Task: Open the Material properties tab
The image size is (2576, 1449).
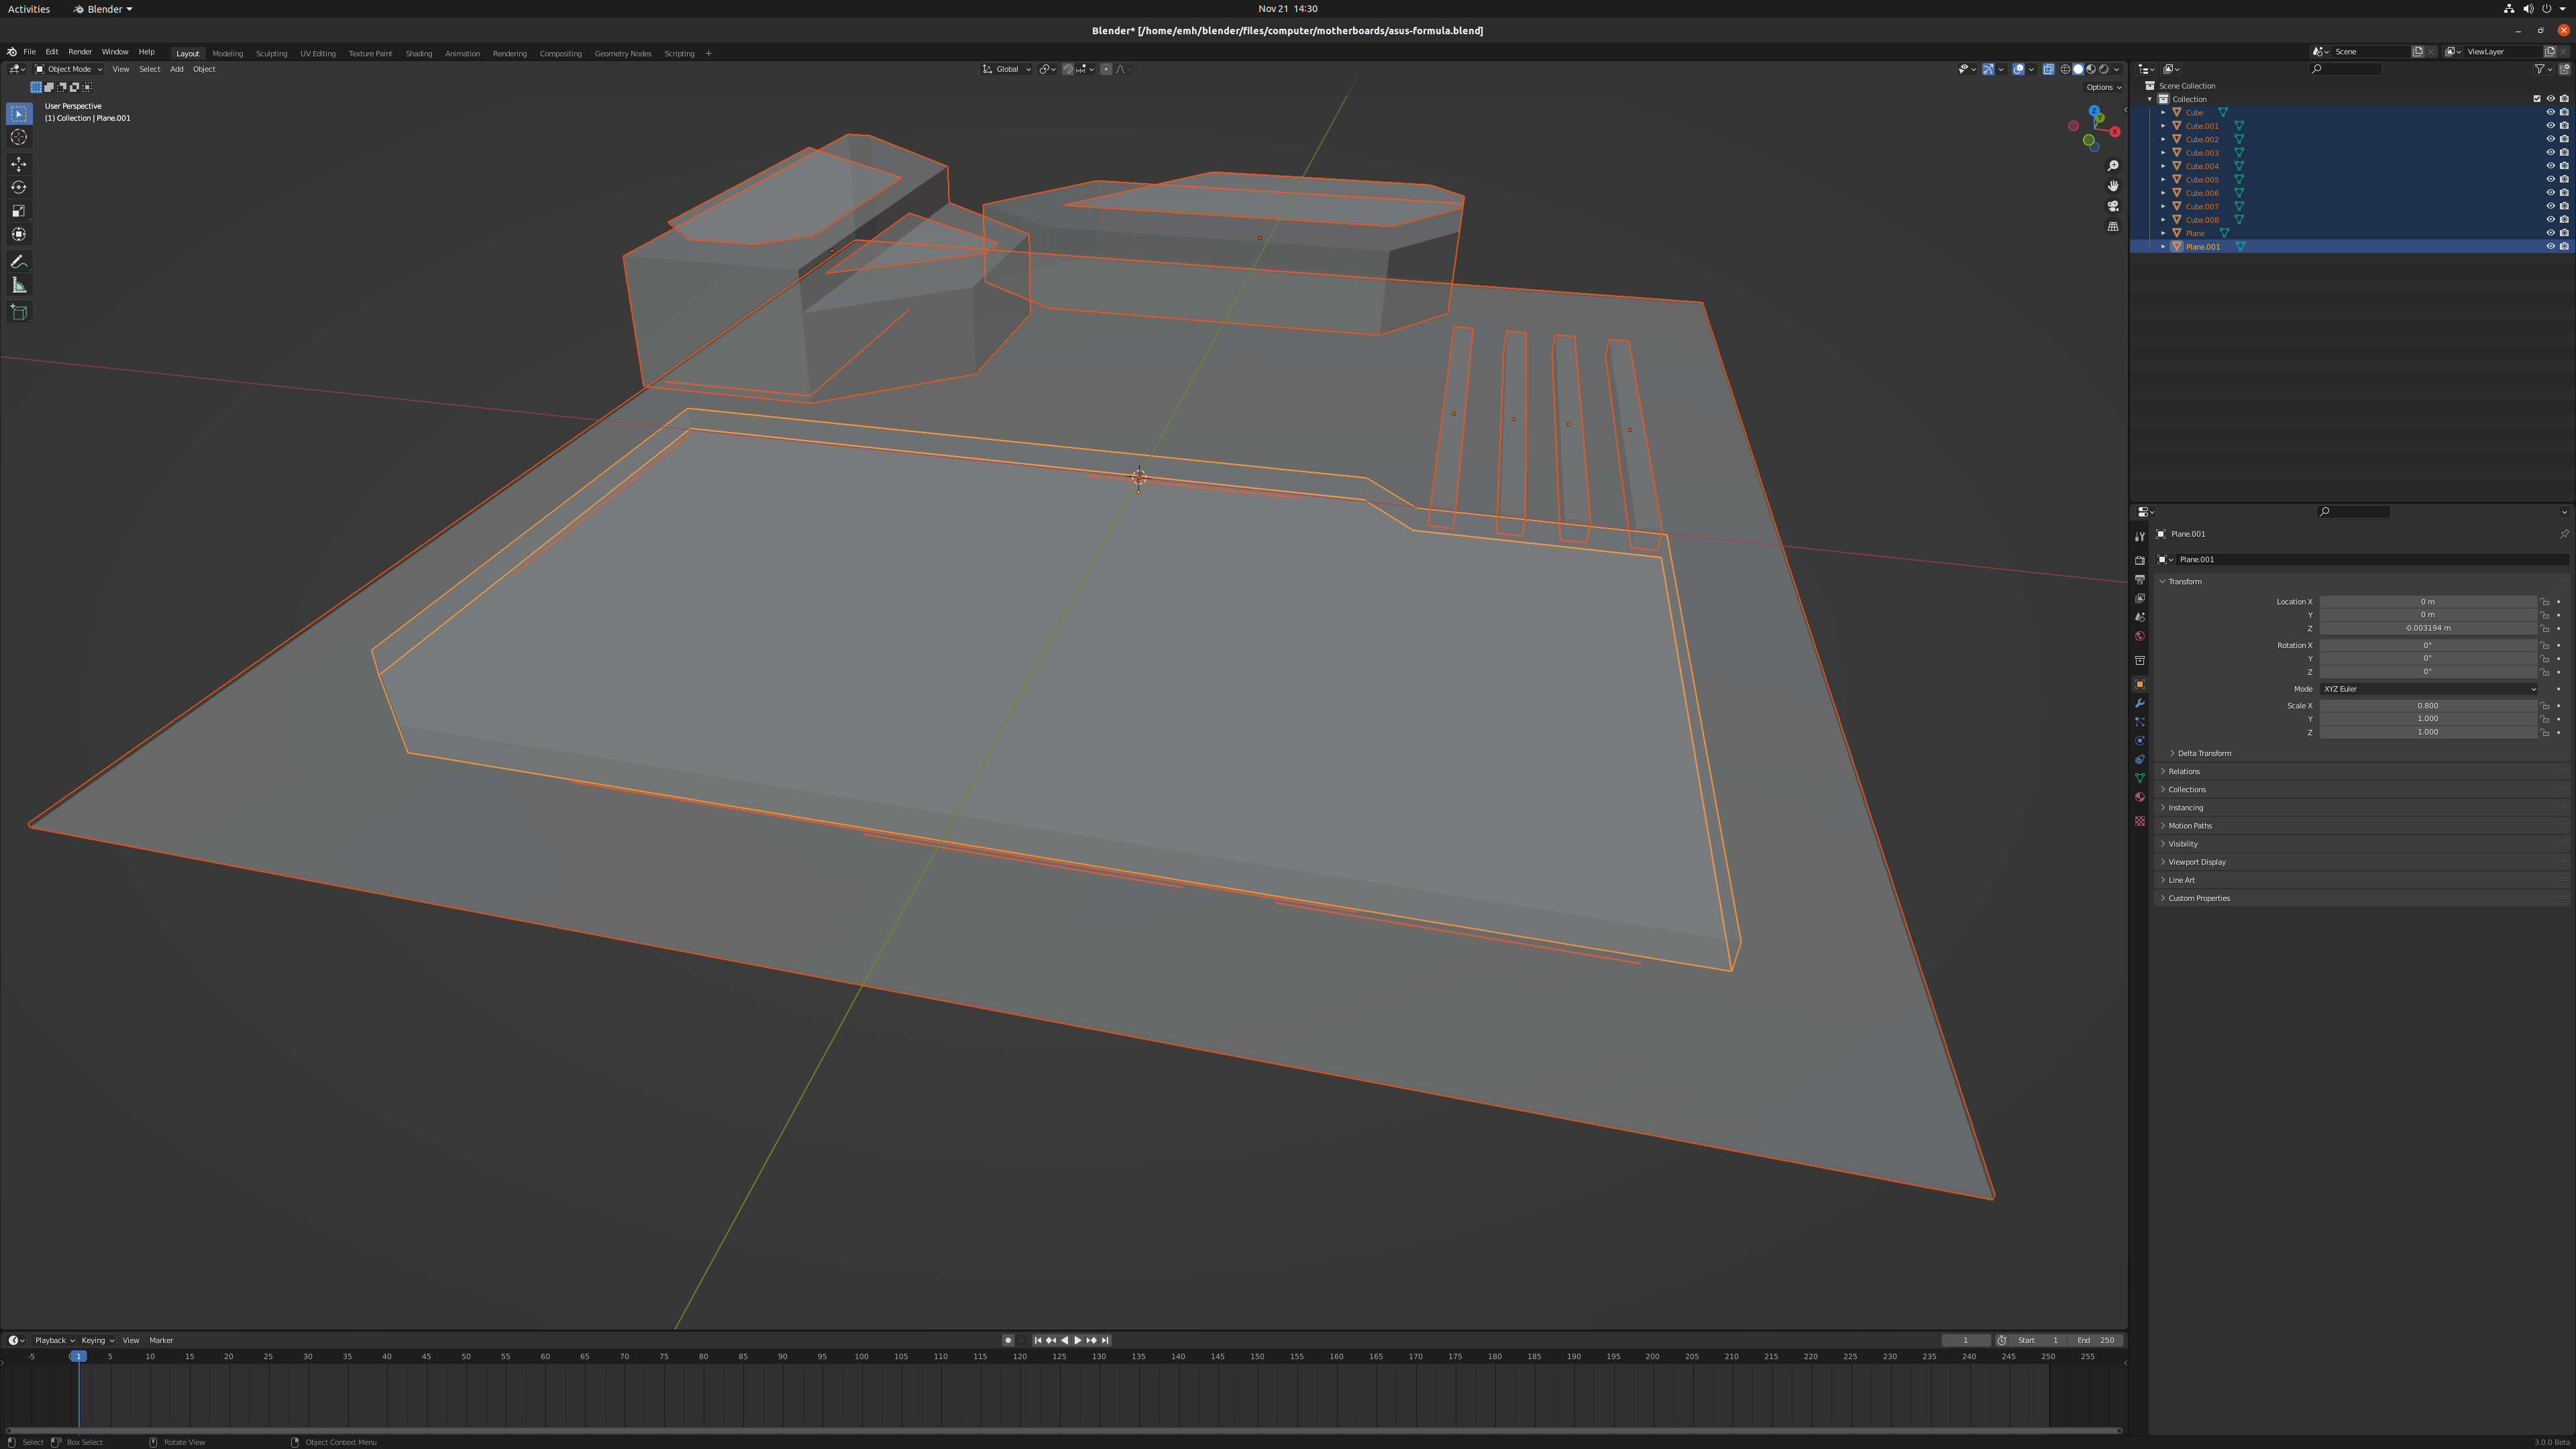Action: (2140, 797)
